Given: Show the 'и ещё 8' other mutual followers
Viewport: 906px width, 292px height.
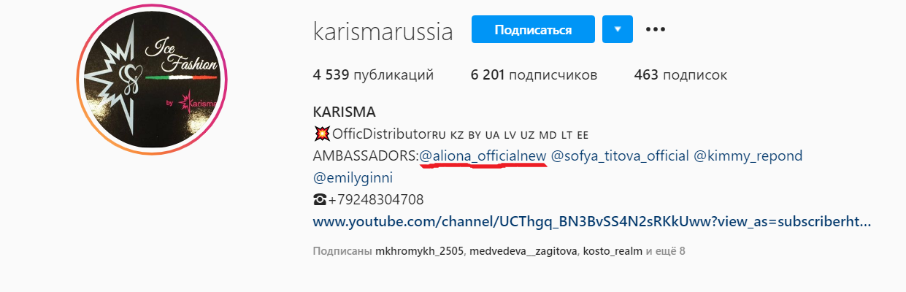Looking at the screenshot, I should tap(665, 251).
